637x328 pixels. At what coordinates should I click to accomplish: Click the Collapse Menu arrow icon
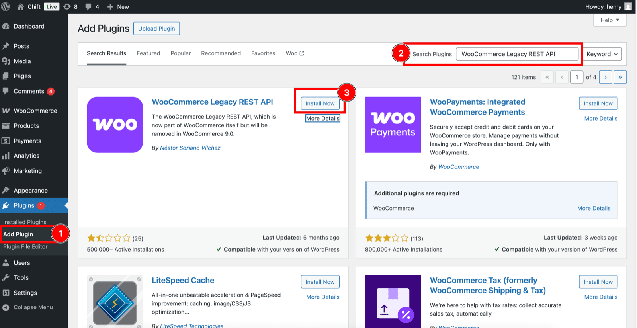click(6, 307)
